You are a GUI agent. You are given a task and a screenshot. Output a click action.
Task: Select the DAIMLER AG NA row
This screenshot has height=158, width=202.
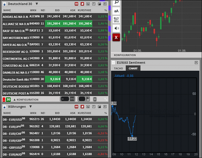(x=55, y=72)
